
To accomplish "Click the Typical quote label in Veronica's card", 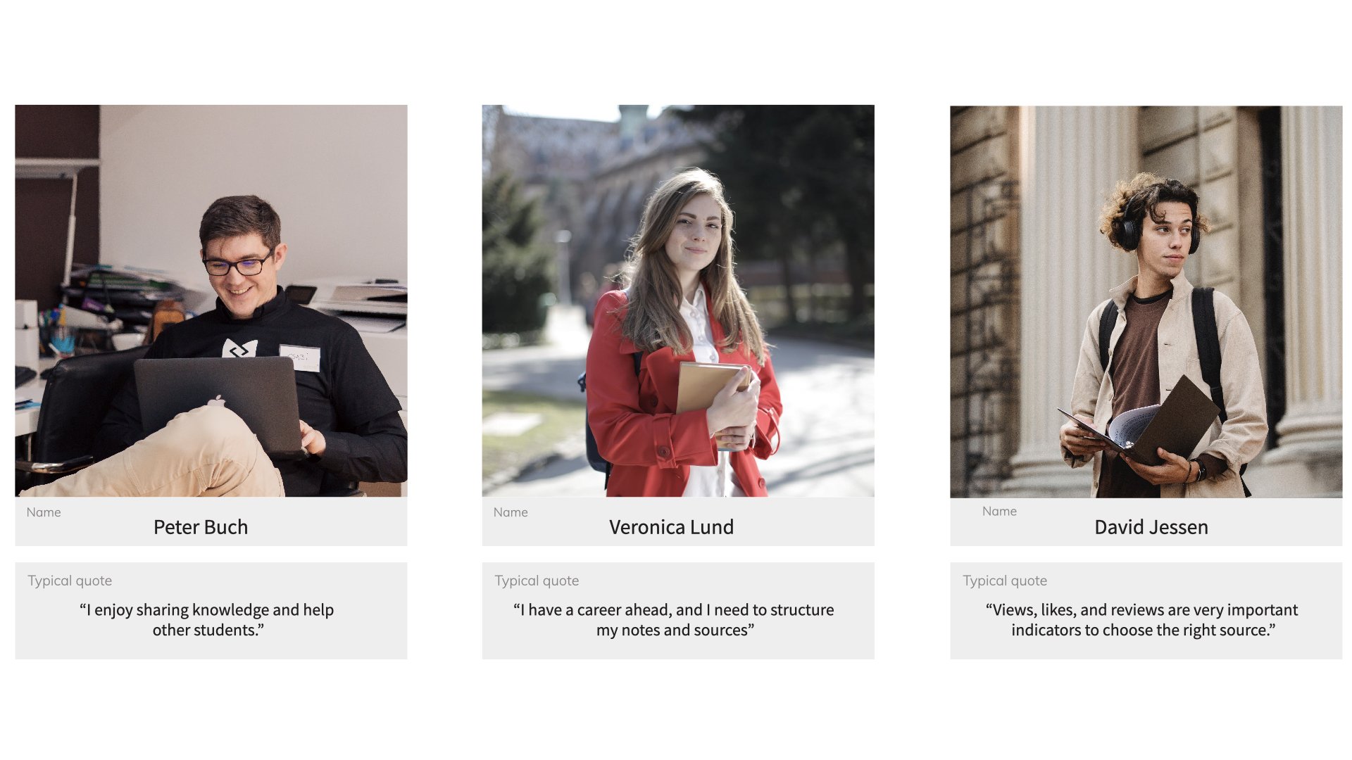I will tap(537, 581).
